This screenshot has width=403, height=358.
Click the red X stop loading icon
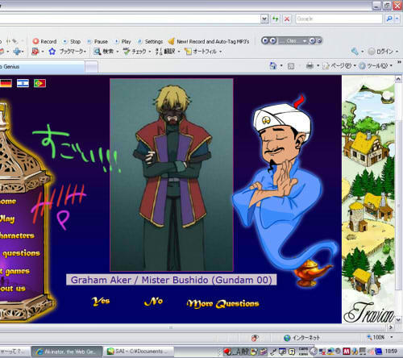coord(287,19)
